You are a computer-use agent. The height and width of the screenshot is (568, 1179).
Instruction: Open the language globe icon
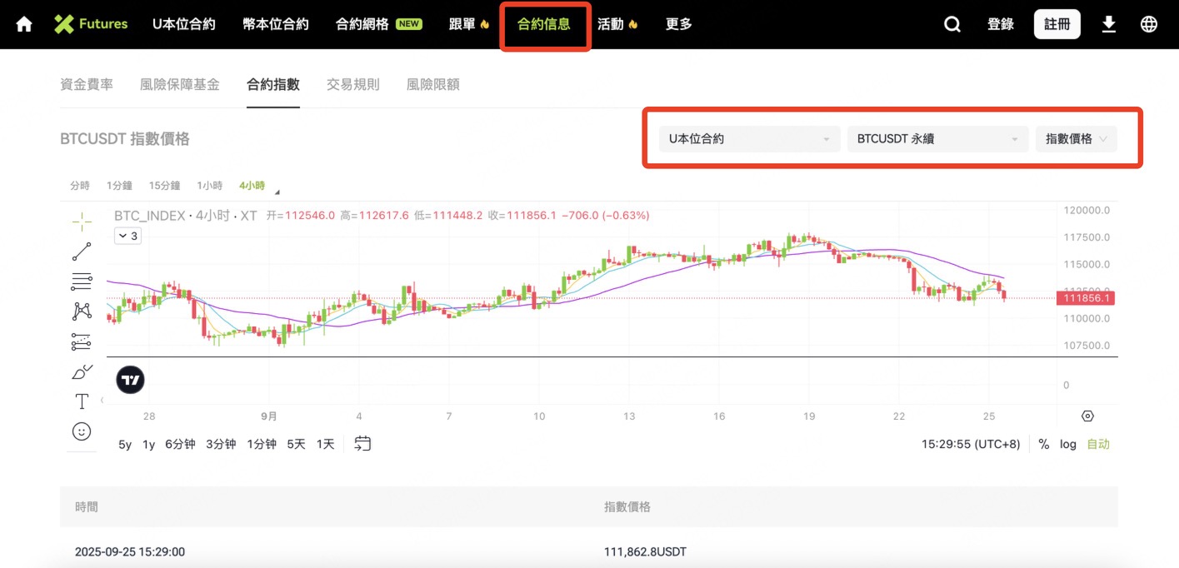coord(1149,24)
